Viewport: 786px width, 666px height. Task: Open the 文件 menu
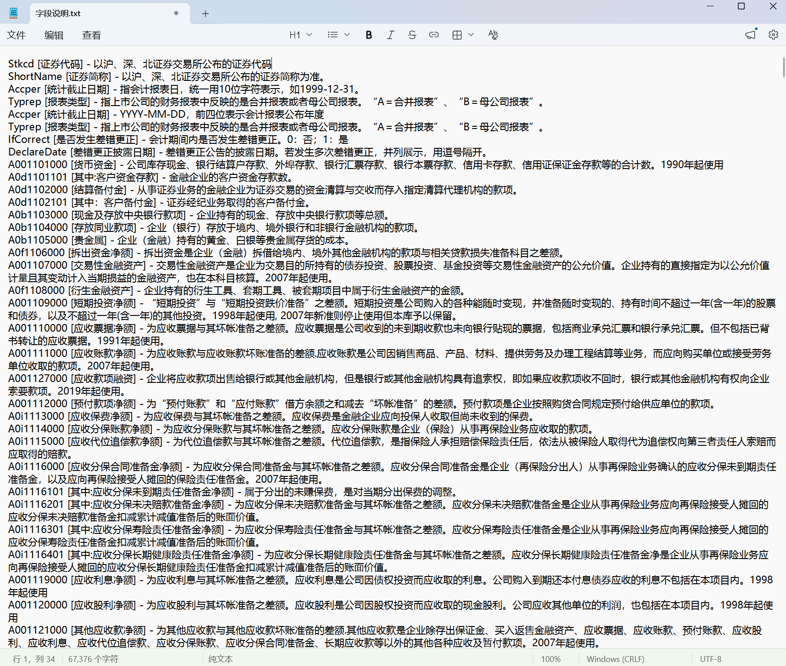click(x=16, y=35)
